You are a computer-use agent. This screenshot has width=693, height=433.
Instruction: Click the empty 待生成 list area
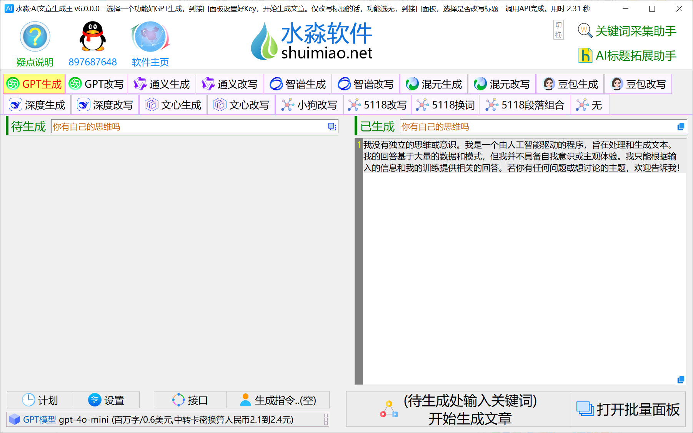(172, 261)
